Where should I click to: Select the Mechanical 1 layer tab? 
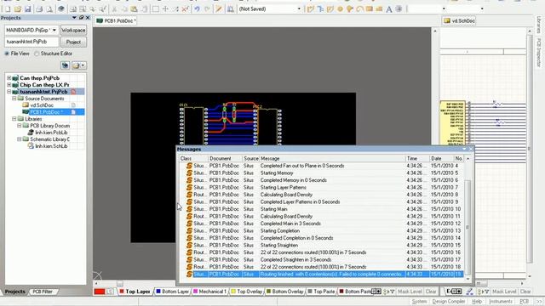[209, 292]
